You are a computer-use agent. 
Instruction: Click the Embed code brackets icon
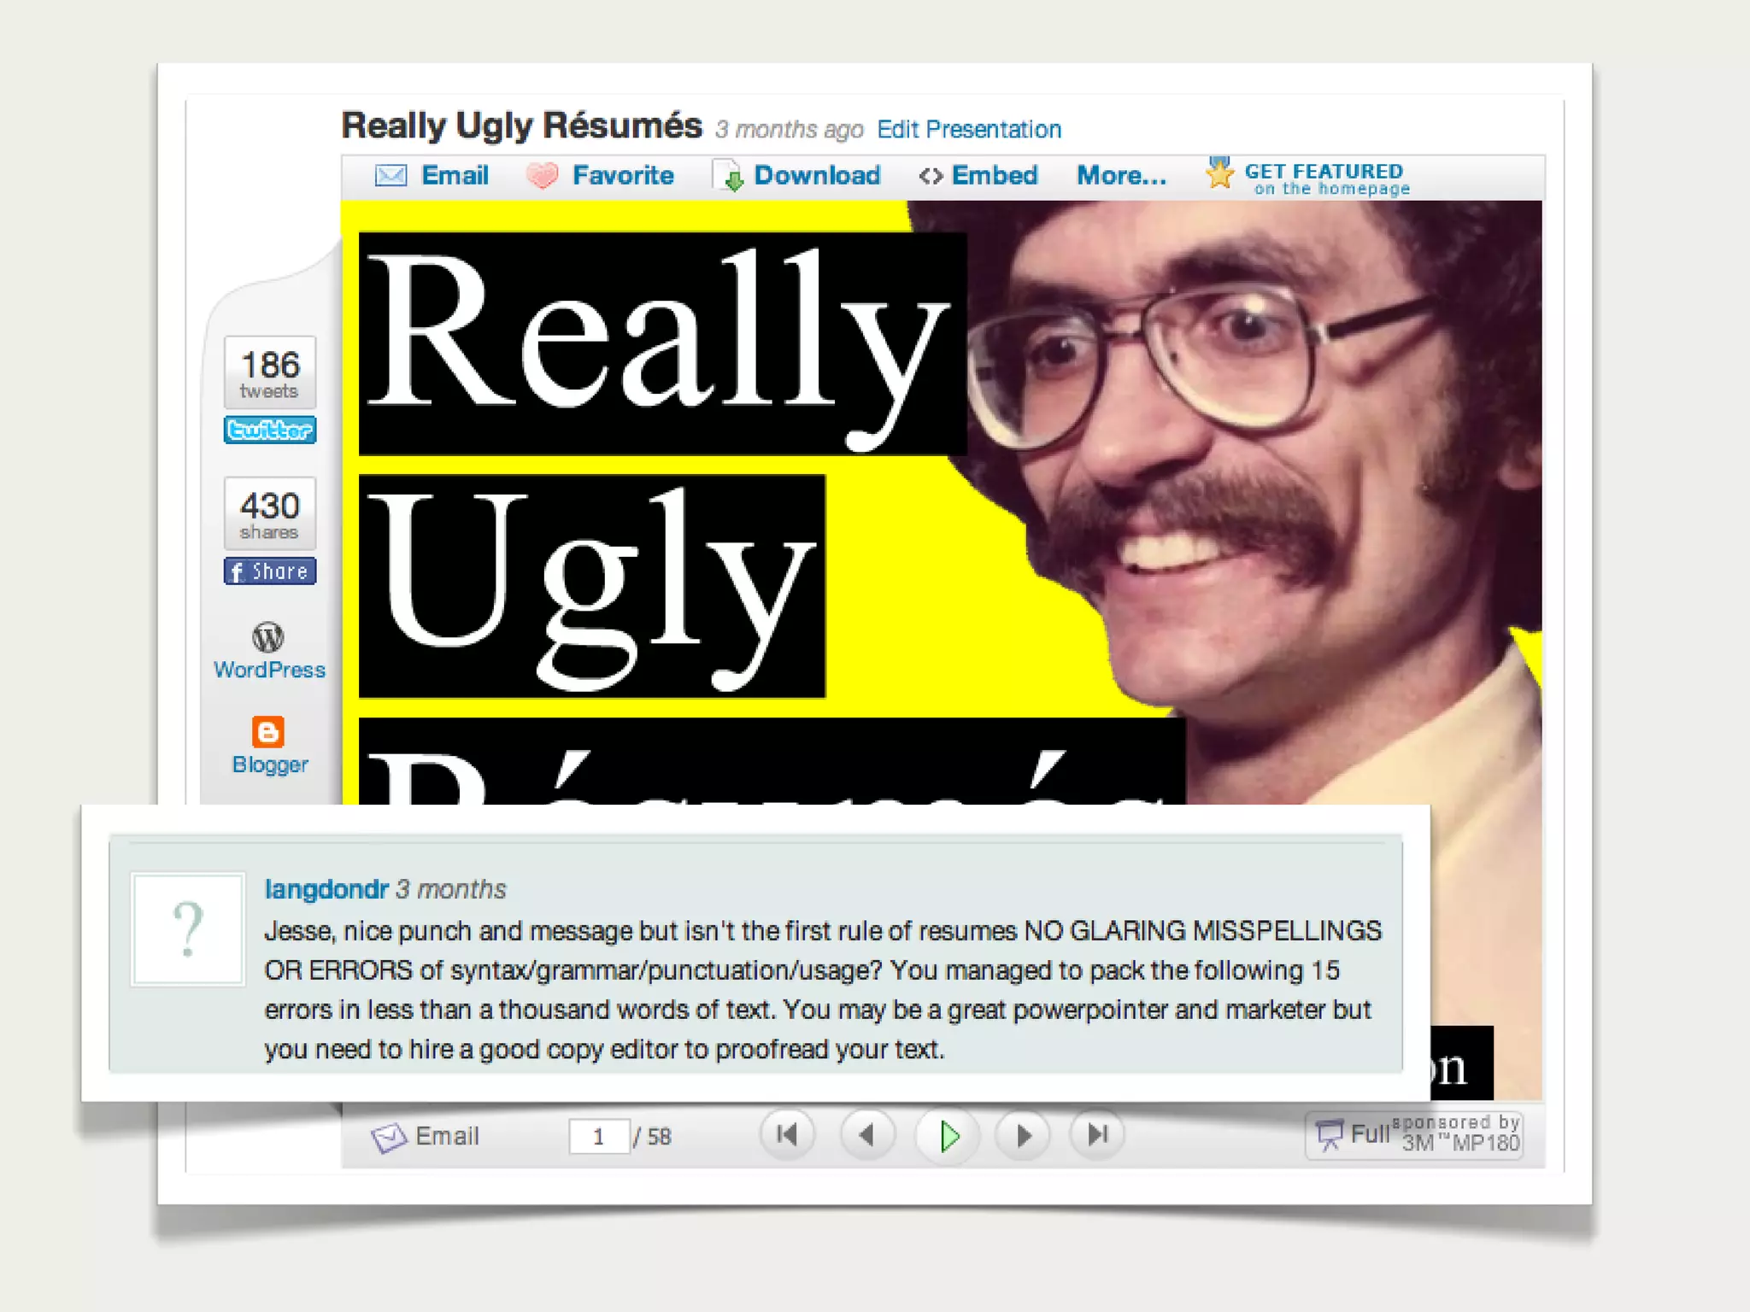click(931, 176)
